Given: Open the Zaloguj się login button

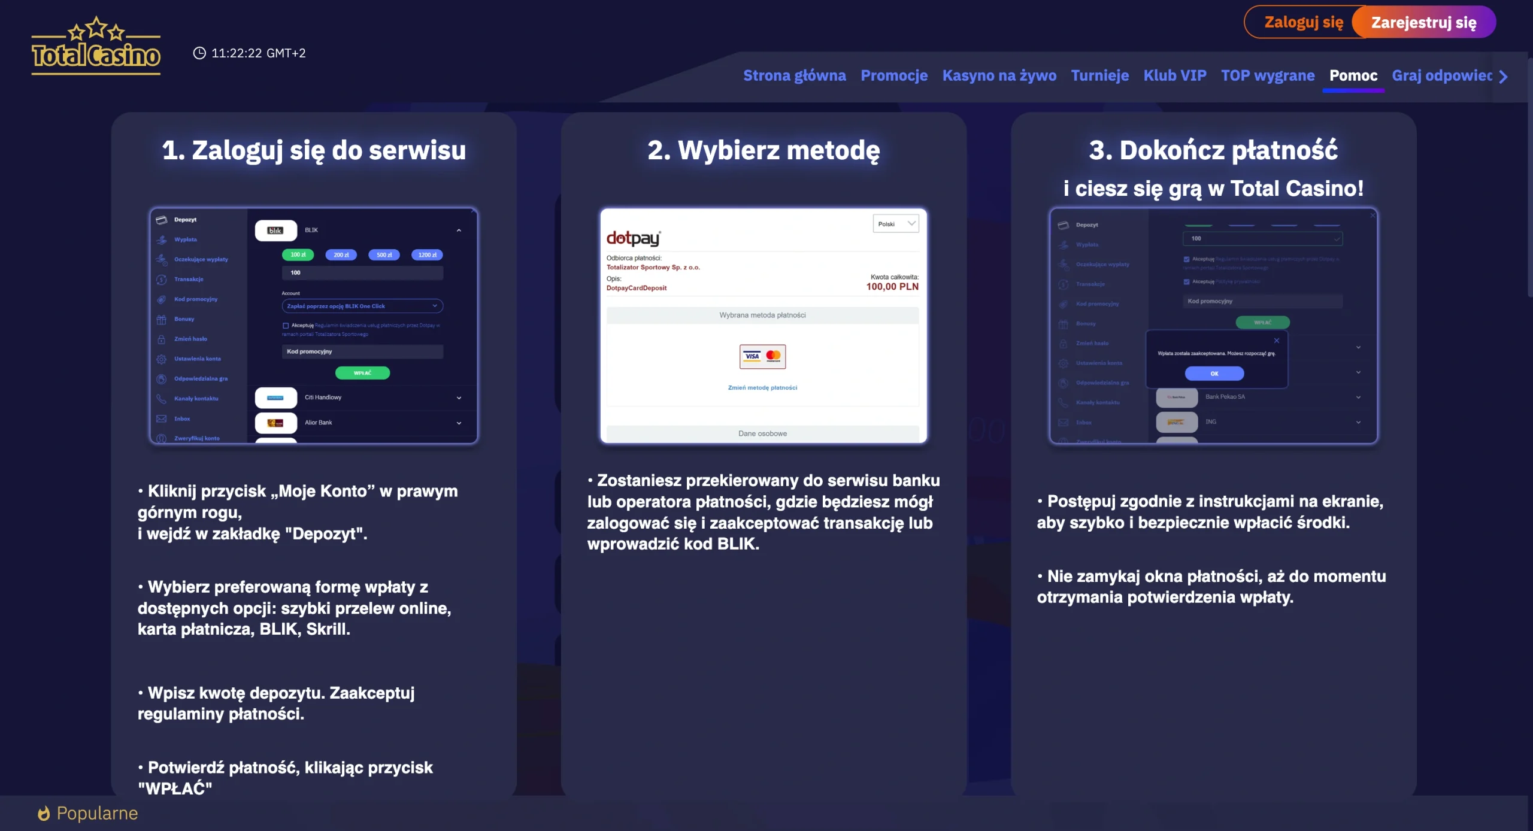Looking at the screenshot, I should tap(1303, 22).
